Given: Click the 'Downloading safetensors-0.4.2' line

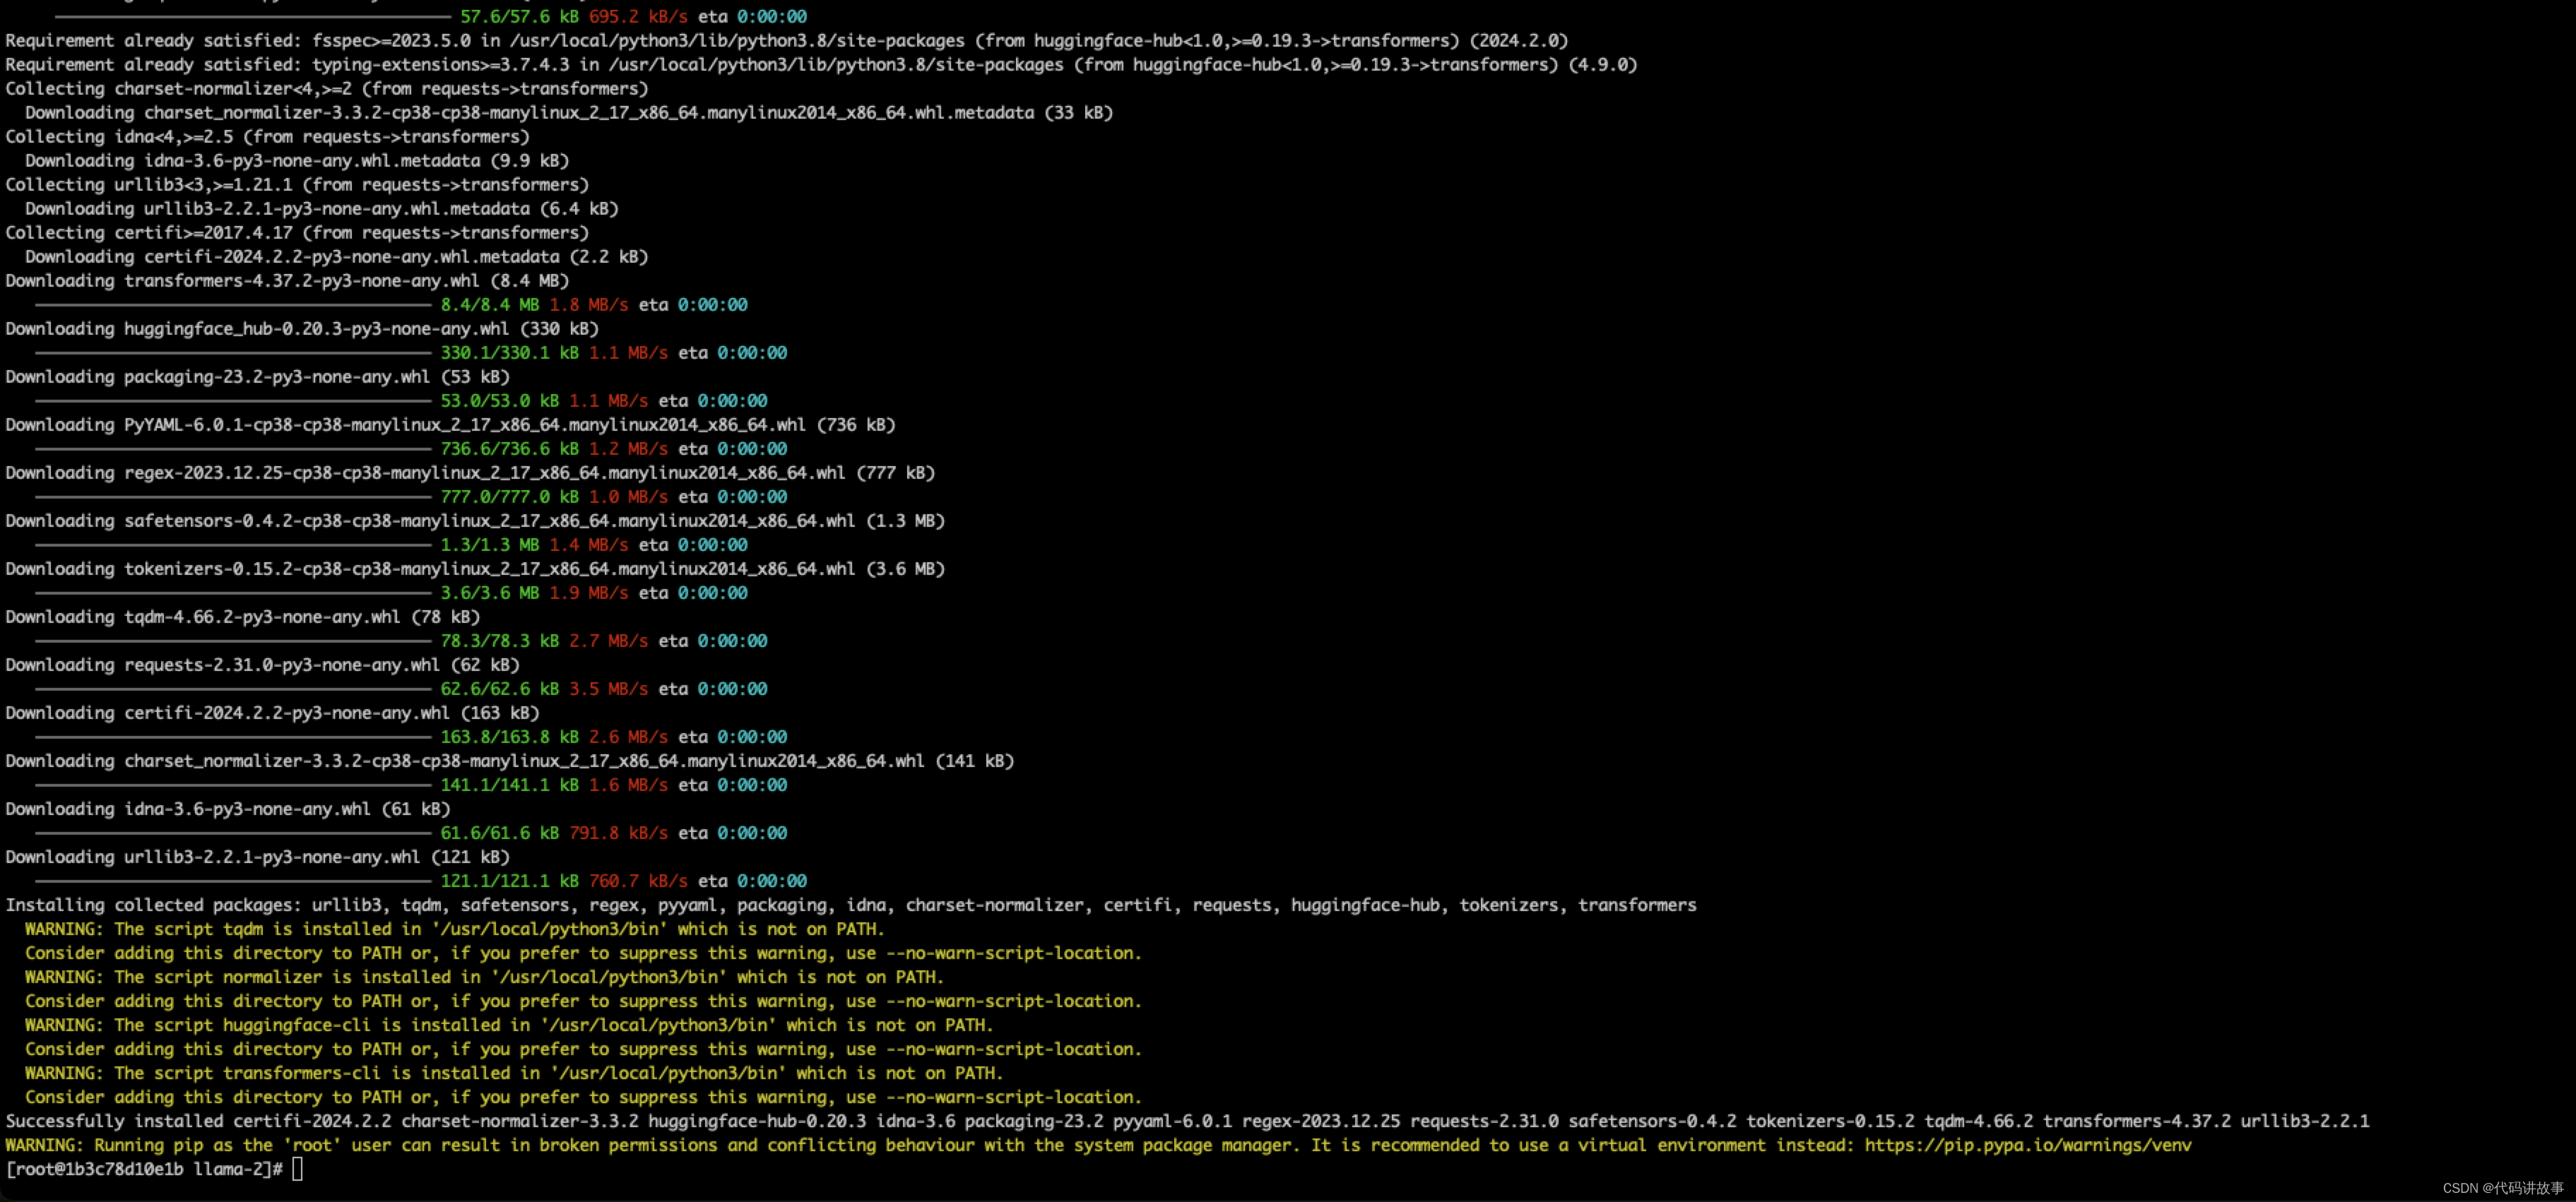Looking at the screenshot, I should (x=474, y=520).
